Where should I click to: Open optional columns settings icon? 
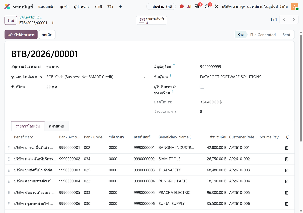tap(287, 137)
